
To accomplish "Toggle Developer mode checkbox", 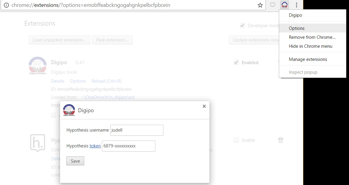I will point(242,26).
